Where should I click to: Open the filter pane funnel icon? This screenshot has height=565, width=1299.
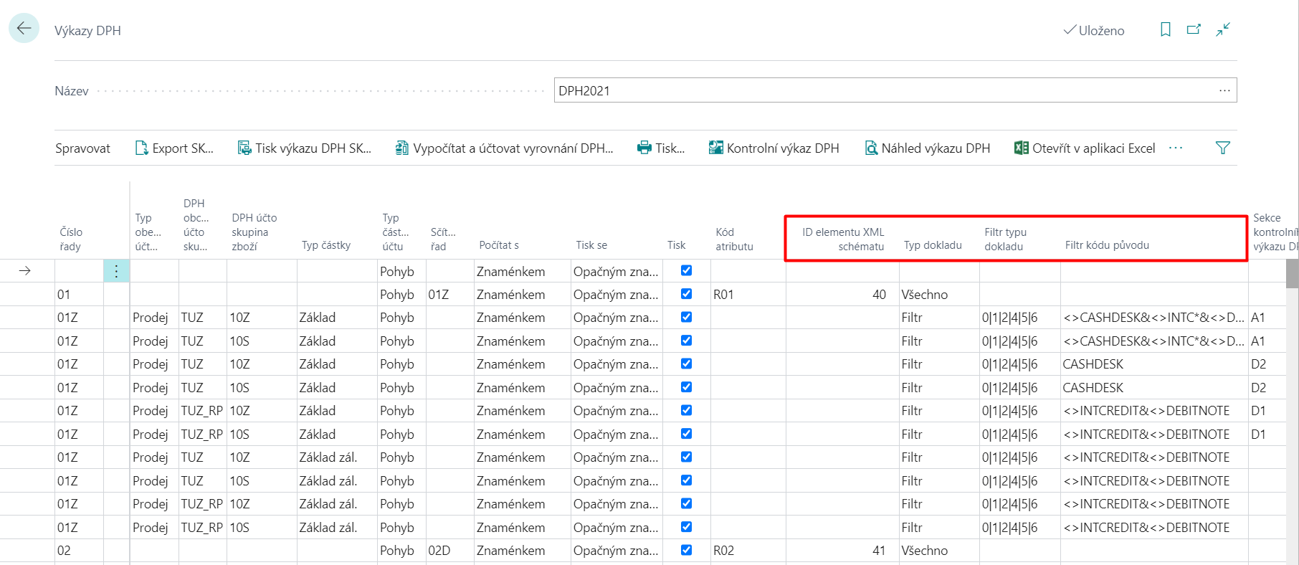1223,148
